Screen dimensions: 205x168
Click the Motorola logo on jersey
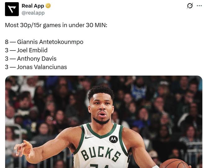[x=113, y=139]
